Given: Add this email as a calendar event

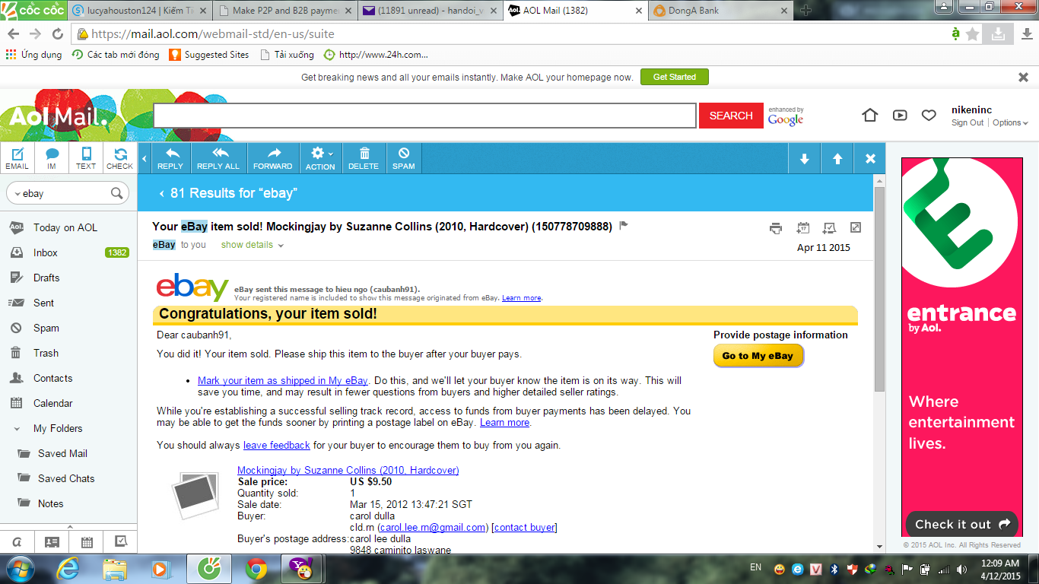Looking at the screenshot, I should (x=802, y=228).
